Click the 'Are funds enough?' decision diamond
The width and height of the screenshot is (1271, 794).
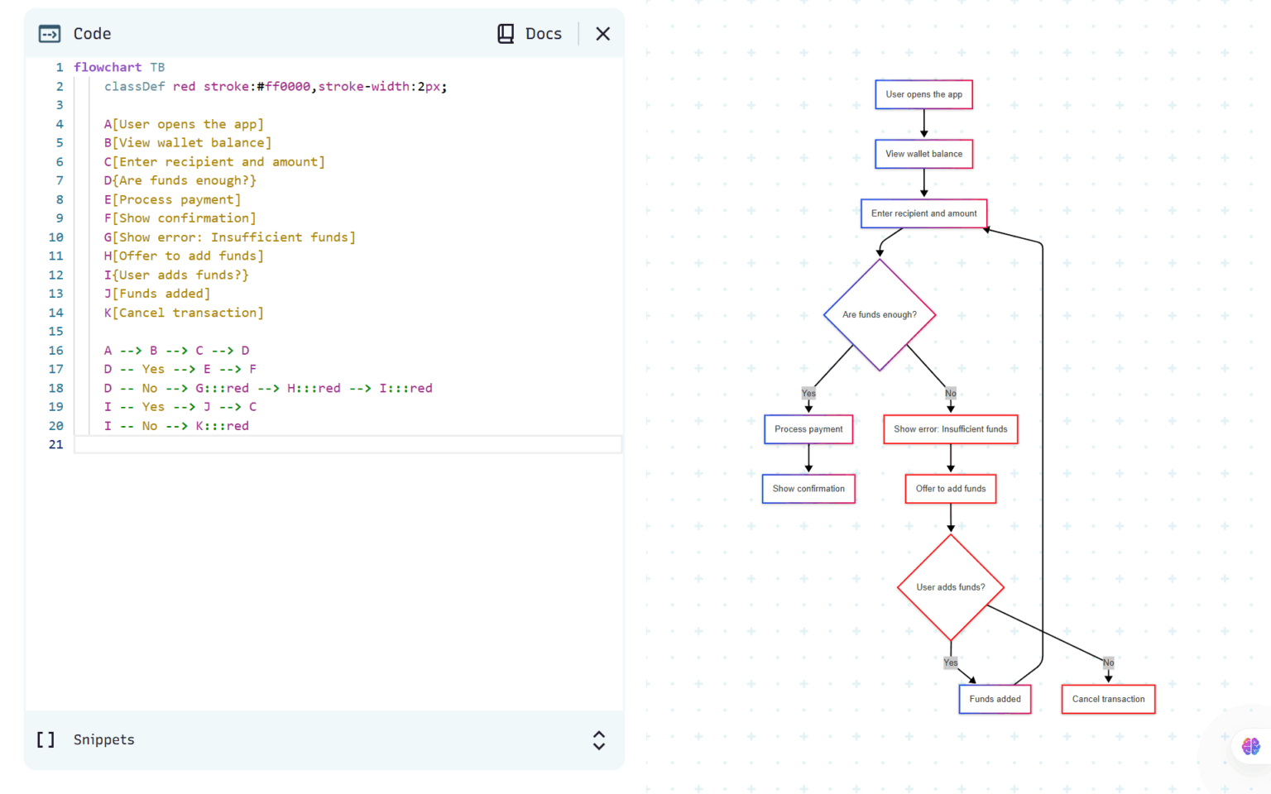point(880,314)
